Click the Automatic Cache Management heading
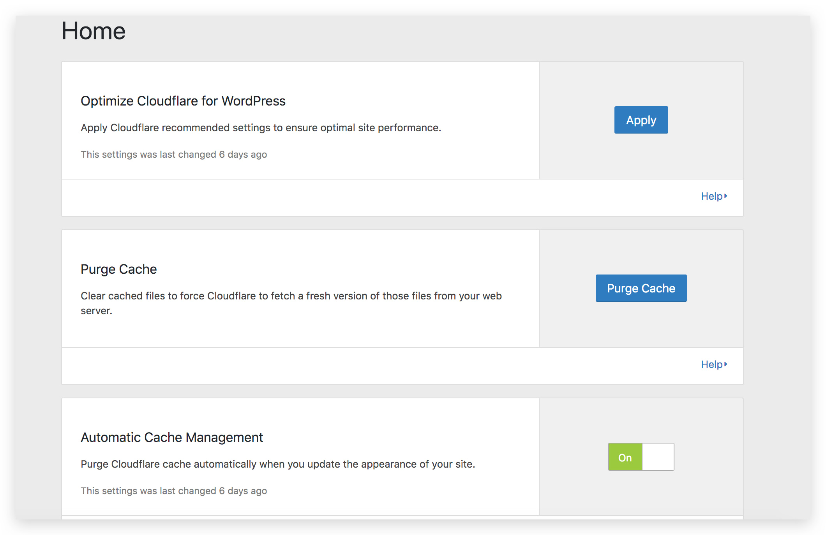 click(171, 437)
